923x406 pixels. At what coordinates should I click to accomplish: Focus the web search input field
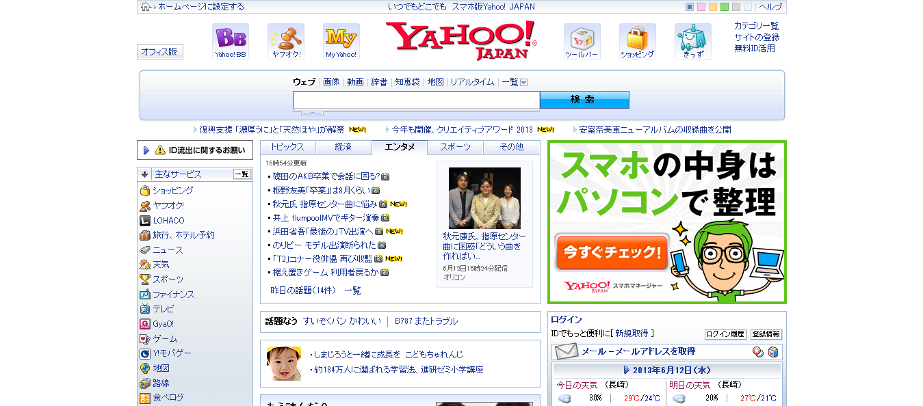pyautogui.click(x=417, y=100)
